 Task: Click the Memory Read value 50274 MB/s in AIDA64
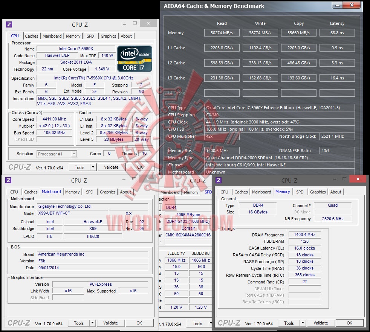pos(222,33)
